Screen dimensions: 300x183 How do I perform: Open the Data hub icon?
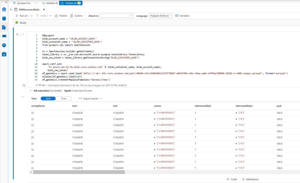(4, 18)
